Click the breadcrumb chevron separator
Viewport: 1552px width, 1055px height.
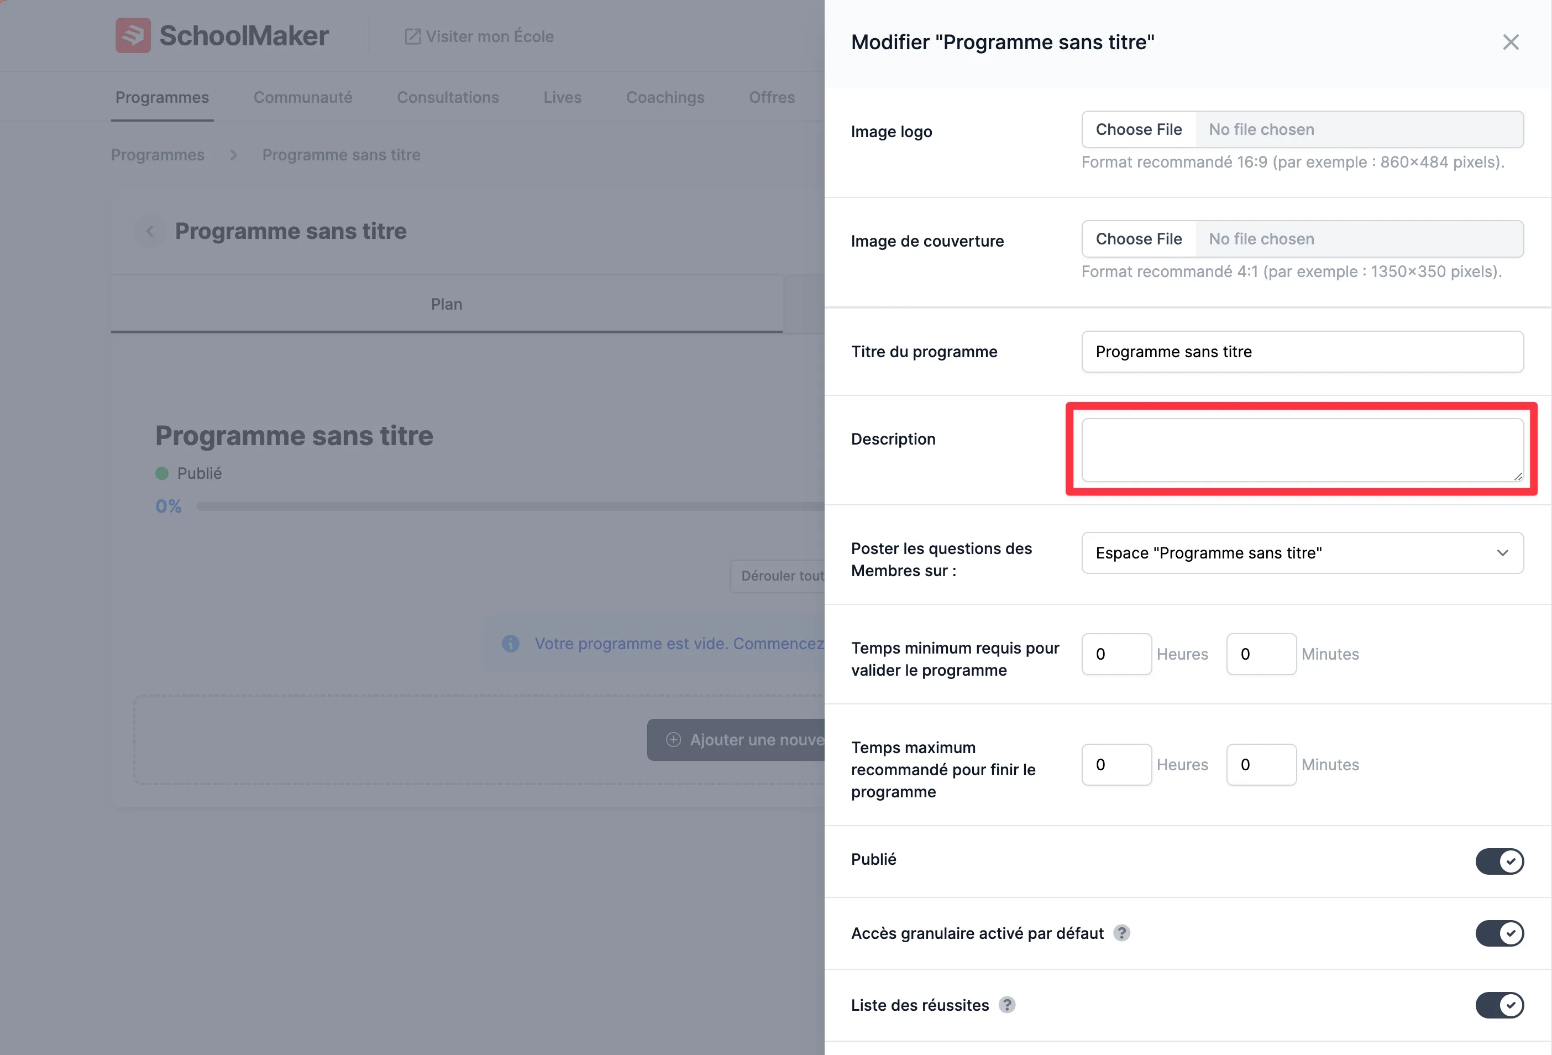click(x=233, y=155)
